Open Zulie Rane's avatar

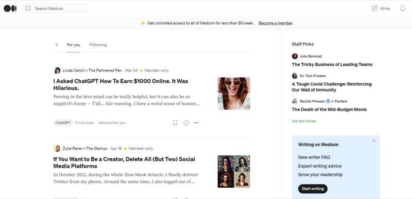click(57, 149)
